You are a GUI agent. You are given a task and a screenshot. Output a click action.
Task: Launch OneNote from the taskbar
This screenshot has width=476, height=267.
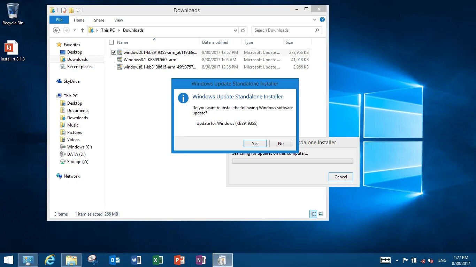(201, 260)
